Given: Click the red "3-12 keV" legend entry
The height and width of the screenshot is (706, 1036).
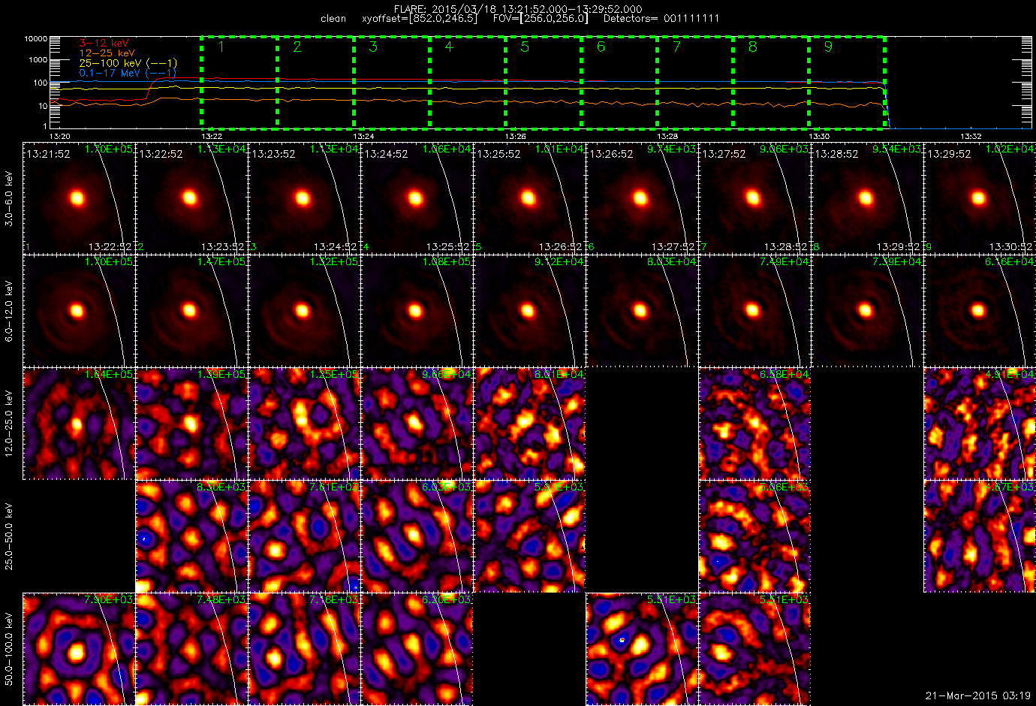Looking at the screenshot, I should coord(104,44).
